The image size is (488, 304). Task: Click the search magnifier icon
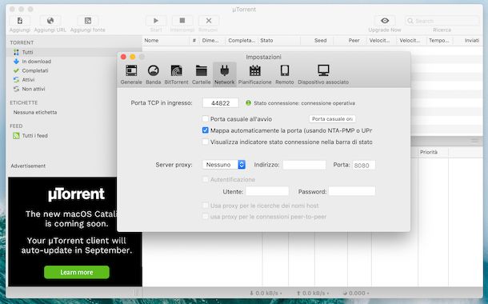[410, 21]
